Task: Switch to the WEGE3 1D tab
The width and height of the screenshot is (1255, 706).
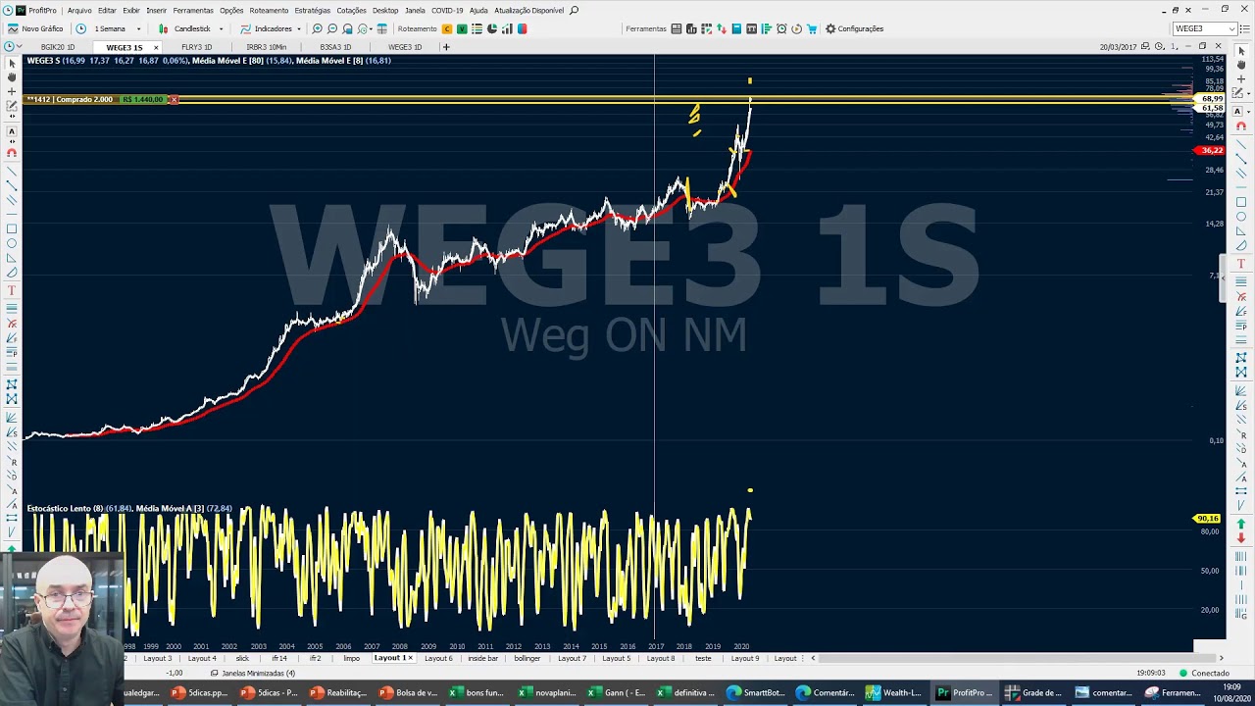Action: coord(405,47)
